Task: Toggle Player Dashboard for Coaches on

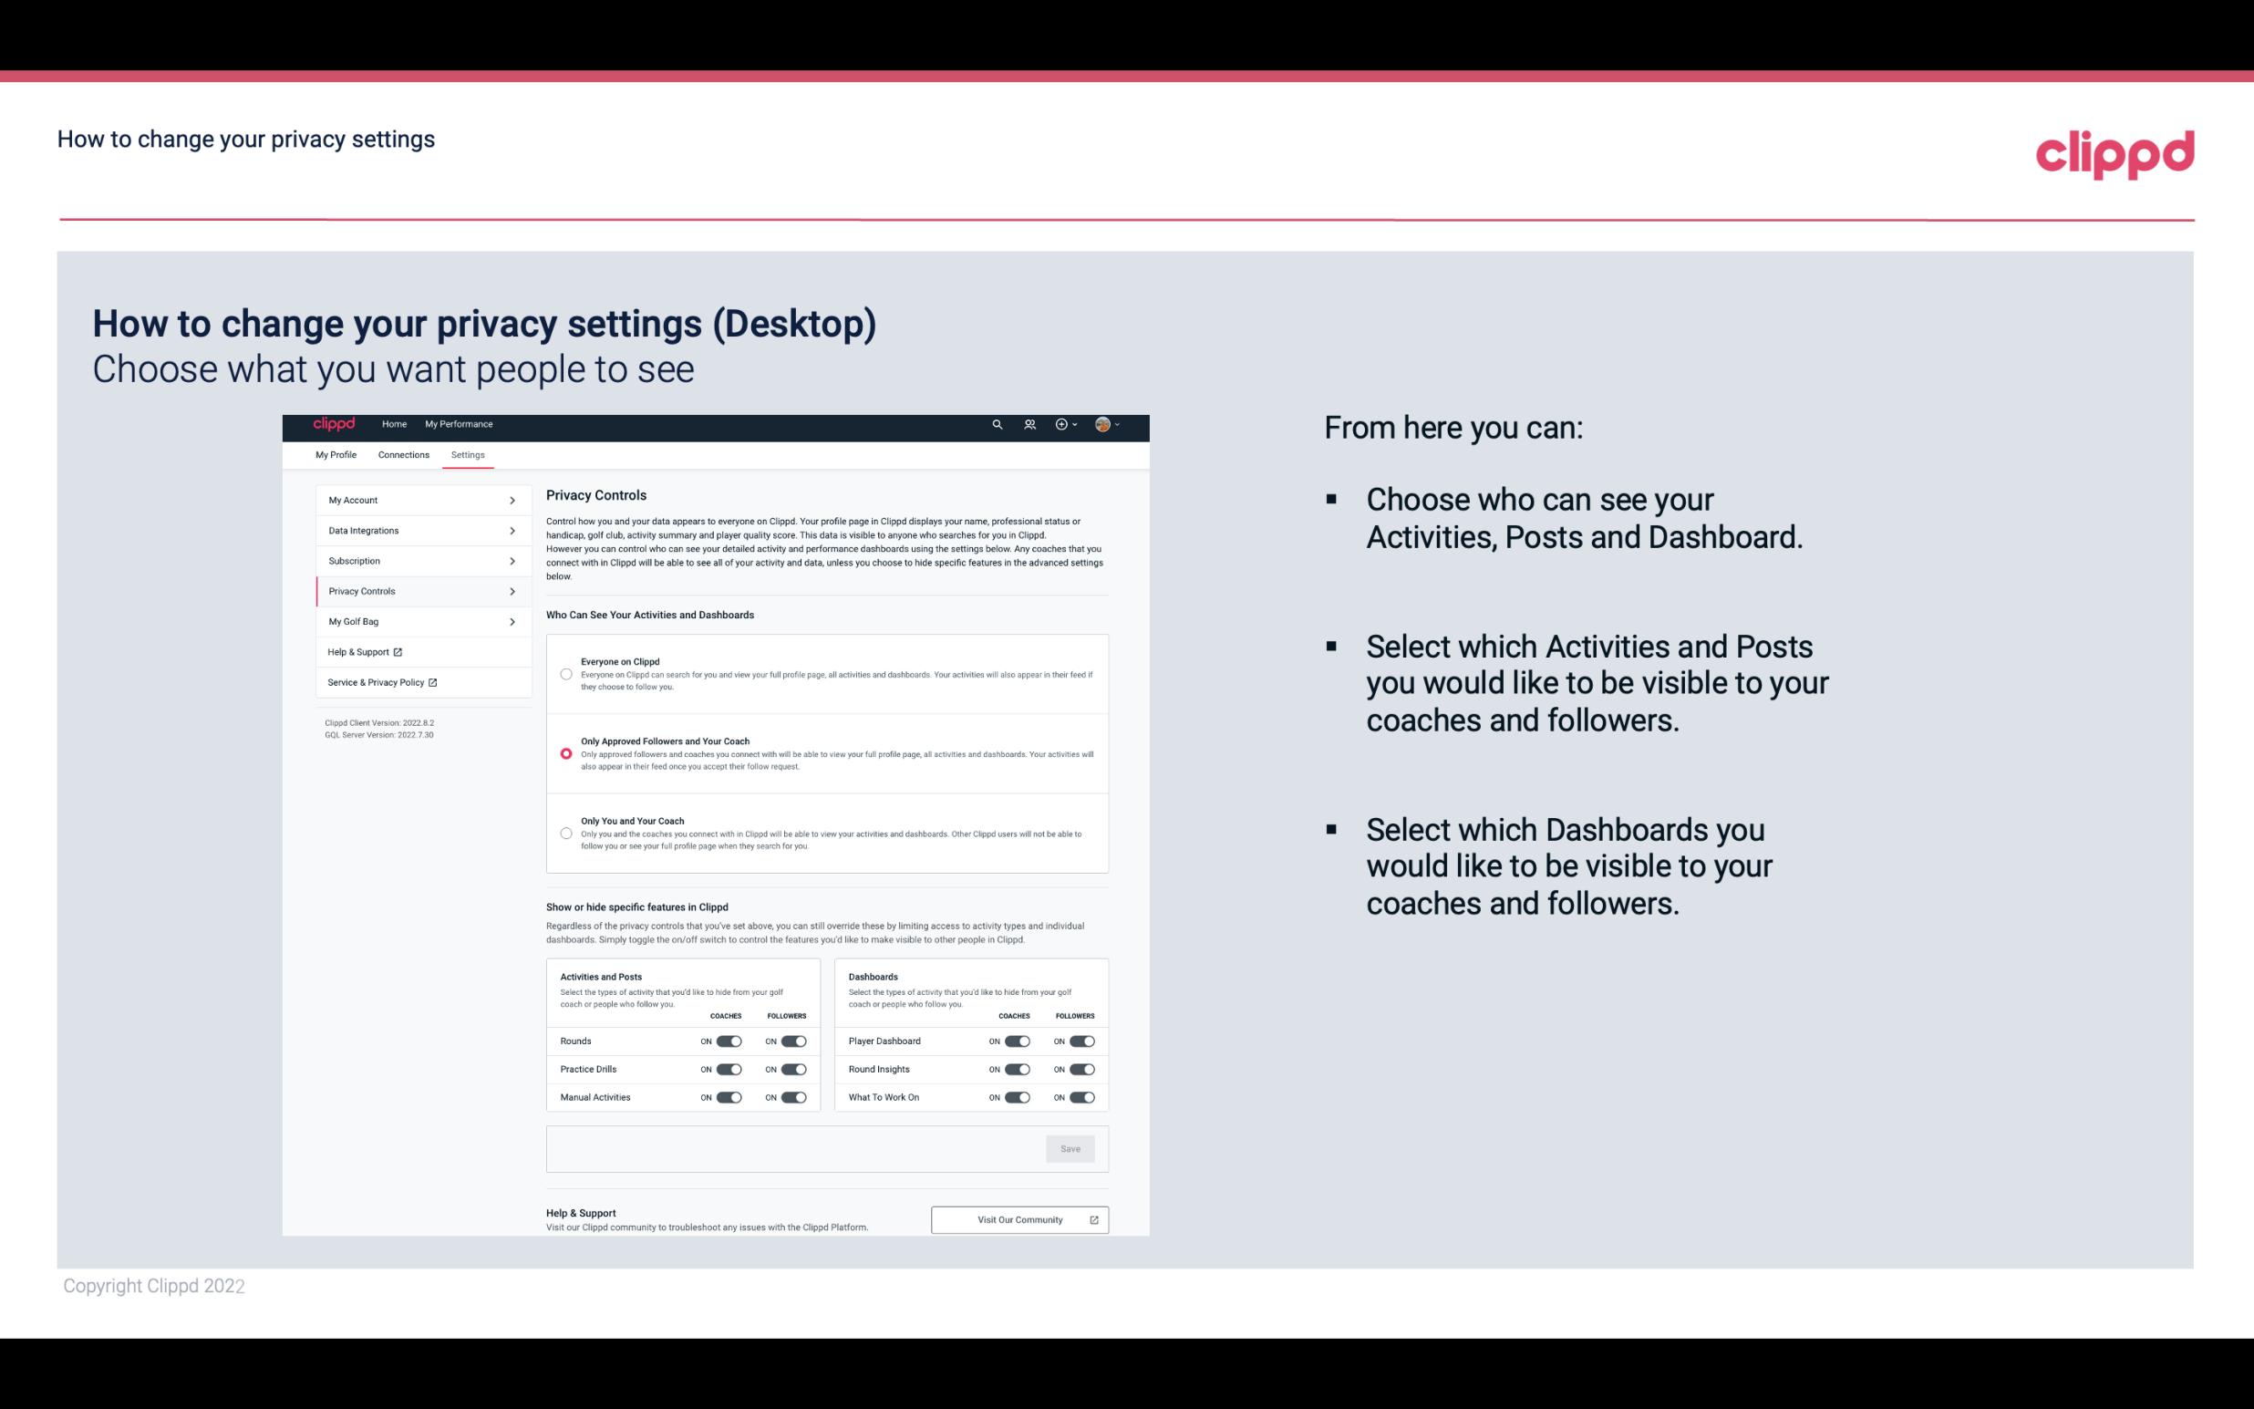Action: (x=1018, y=1041)
